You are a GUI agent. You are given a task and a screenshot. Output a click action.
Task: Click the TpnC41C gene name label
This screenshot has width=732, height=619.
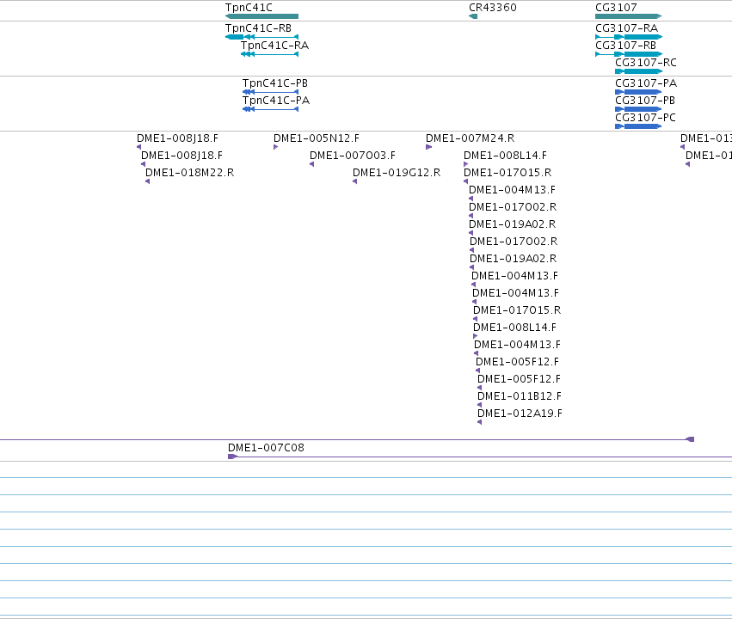pyautogui.click(x=249, y=8)
